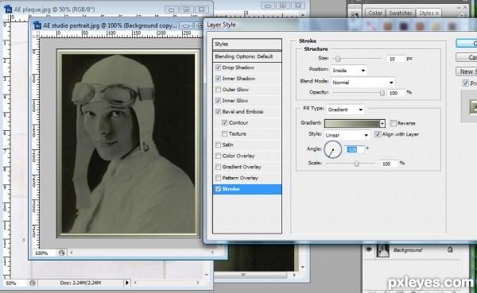This screenshot has width=477, height=293.
Task: Click the status icon beside 100% zoom
Action: (62, 253)
